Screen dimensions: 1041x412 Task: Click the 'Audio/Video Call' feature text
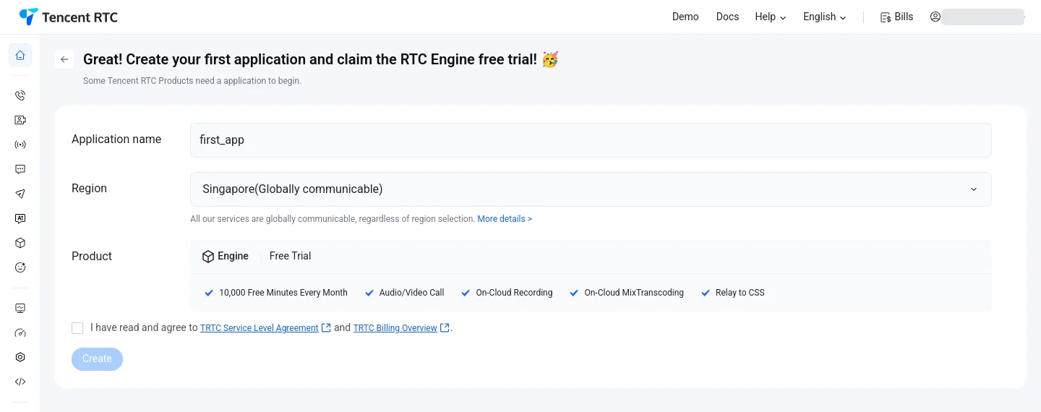coord(412,293)
